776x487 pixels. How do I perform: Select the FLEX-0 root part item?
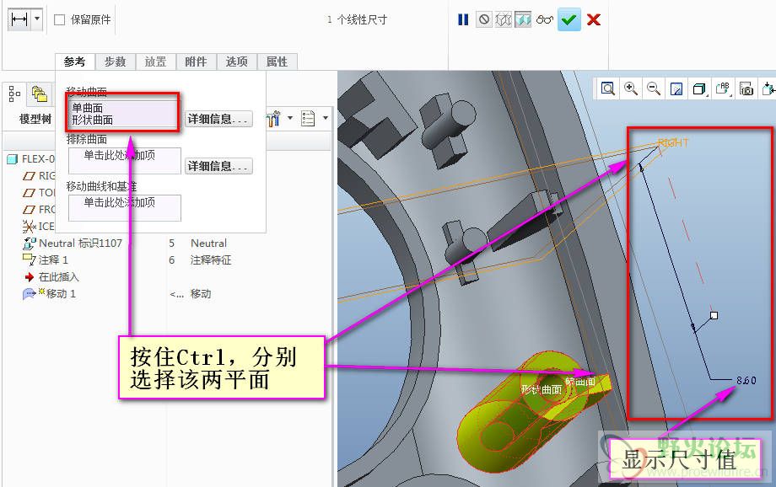[30, 158]
